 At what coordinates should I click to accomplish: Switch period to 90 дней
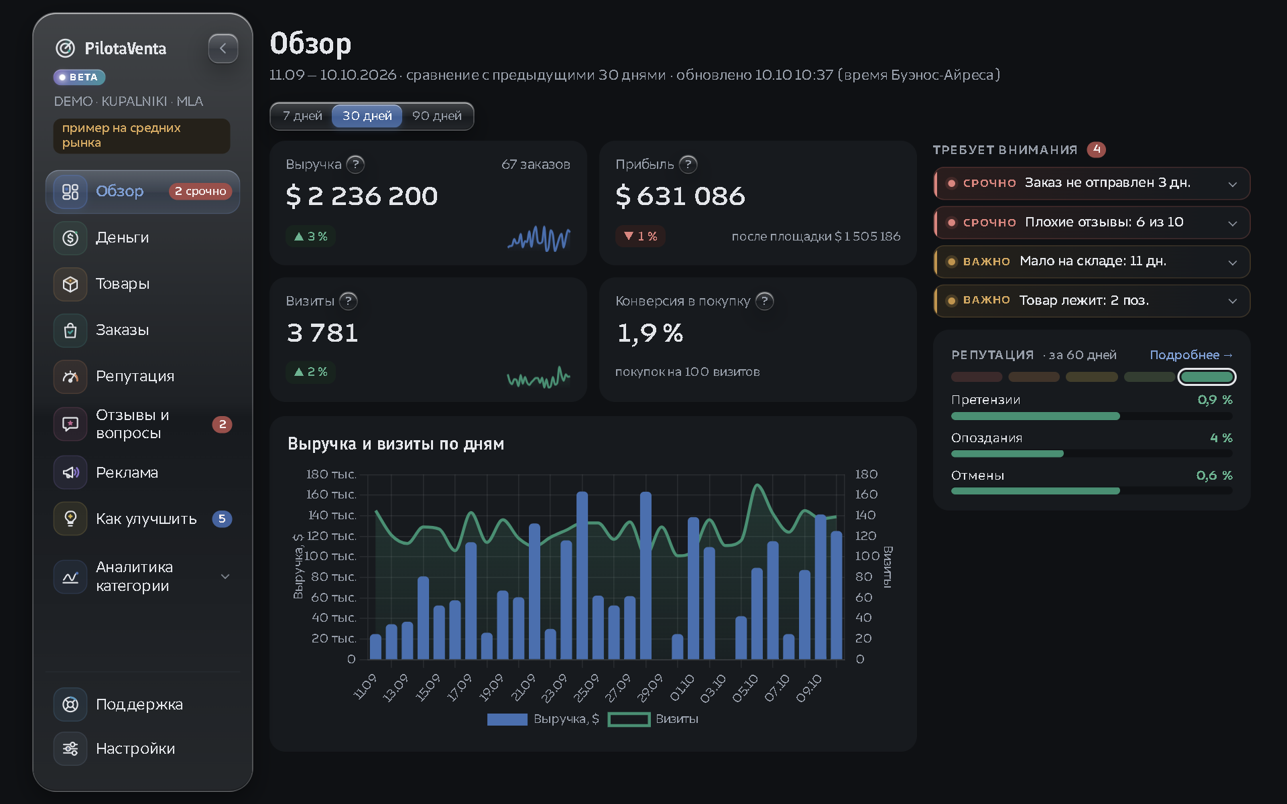pos(437,116)
